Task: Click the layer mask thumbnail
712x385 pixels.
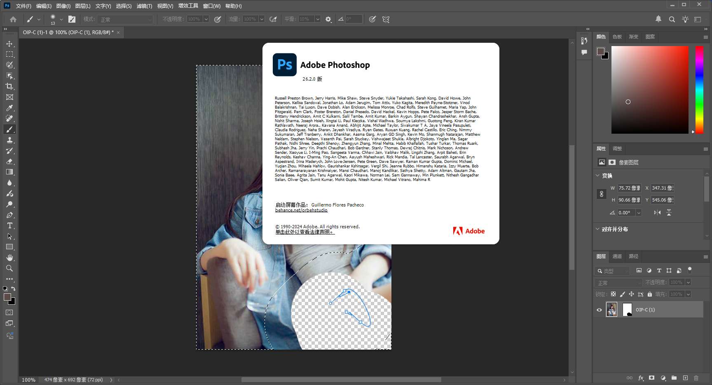Action: point(627,309)
